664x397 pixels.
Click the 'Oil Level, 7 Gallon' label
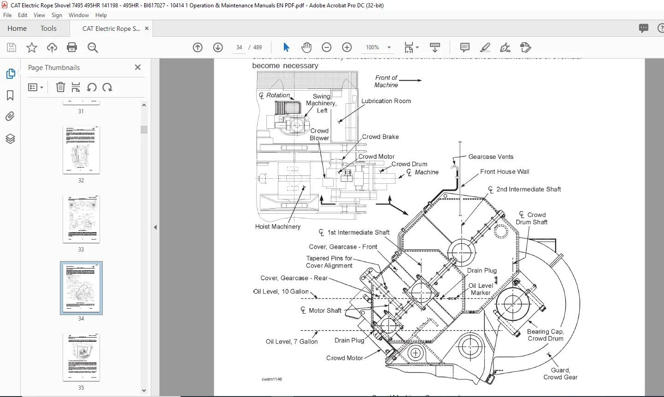(x=292, y=341)
